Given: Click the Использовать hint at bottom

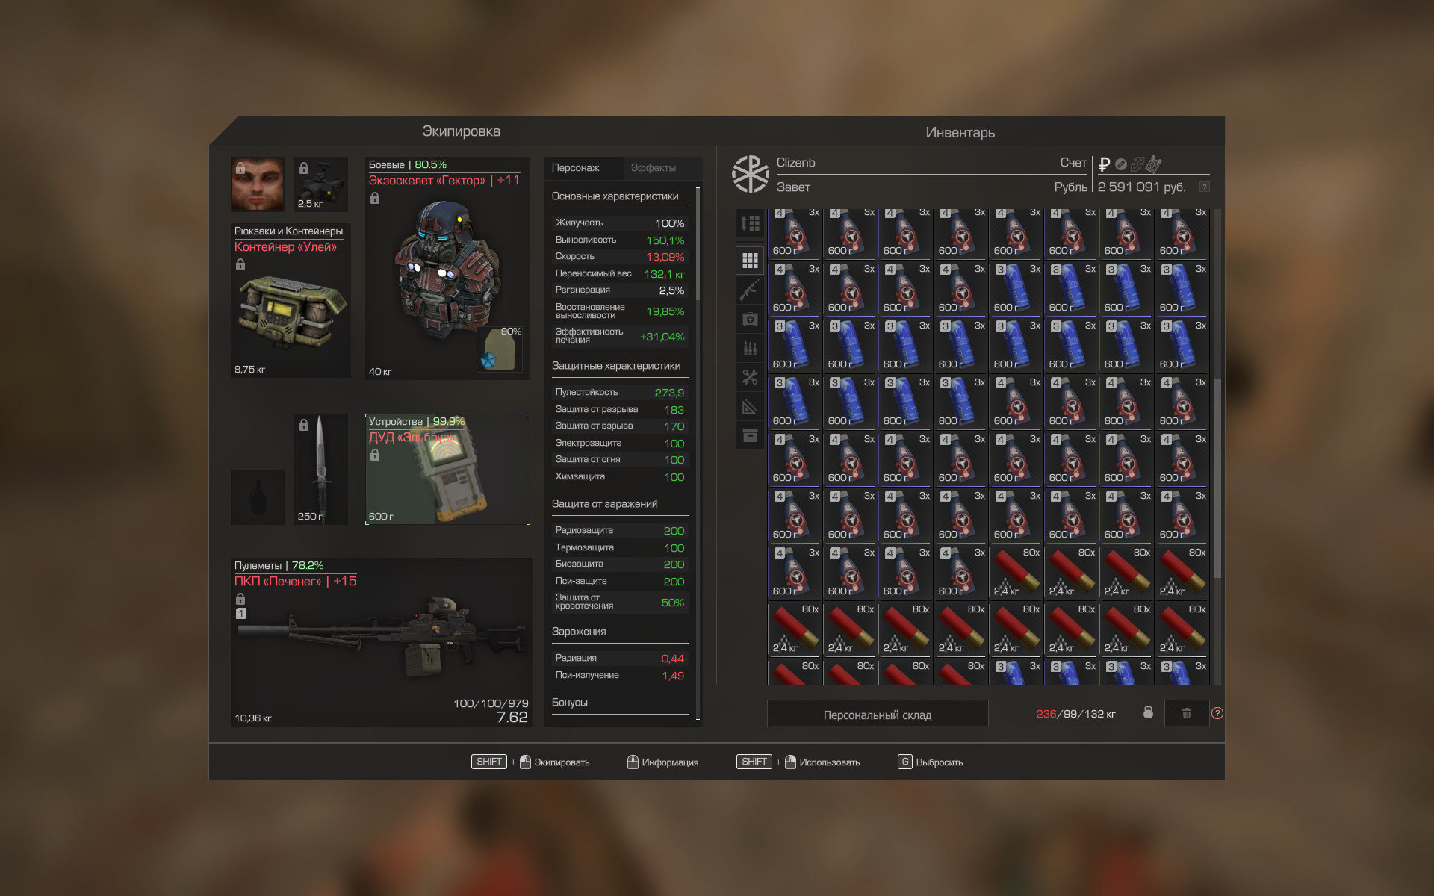Looking at the screenshot, I should click(x=798, y=762).
